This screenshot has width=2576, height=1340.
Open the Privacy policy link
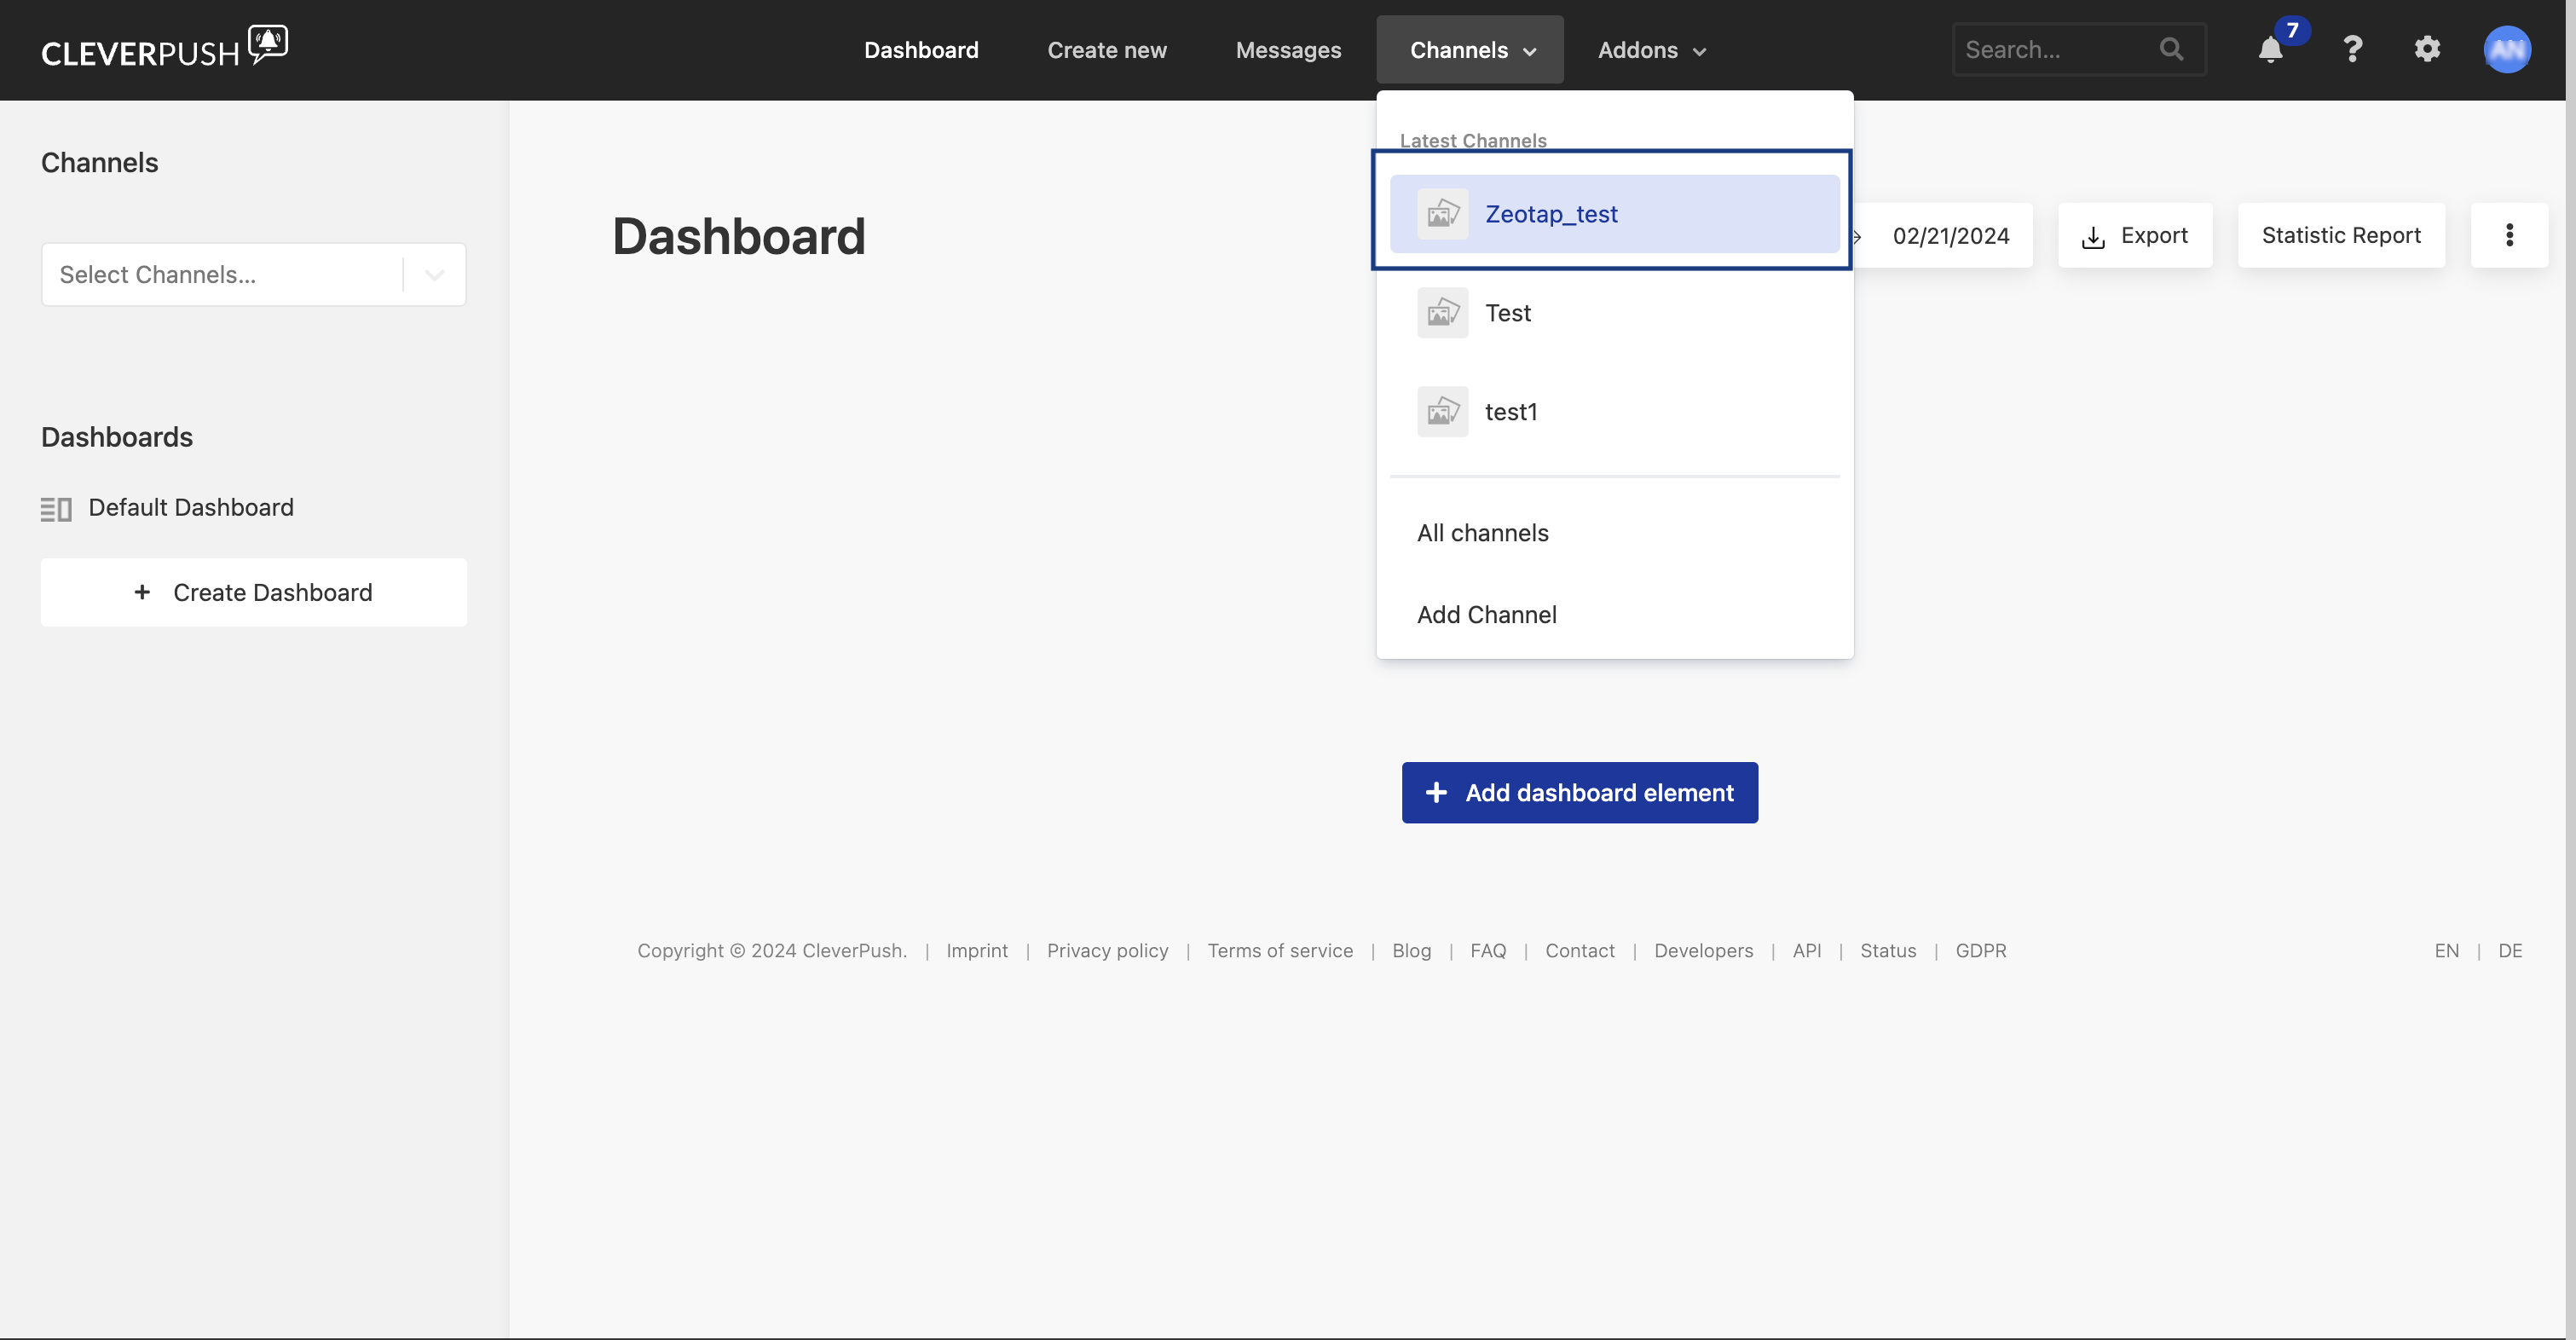tap(1107, 950)
